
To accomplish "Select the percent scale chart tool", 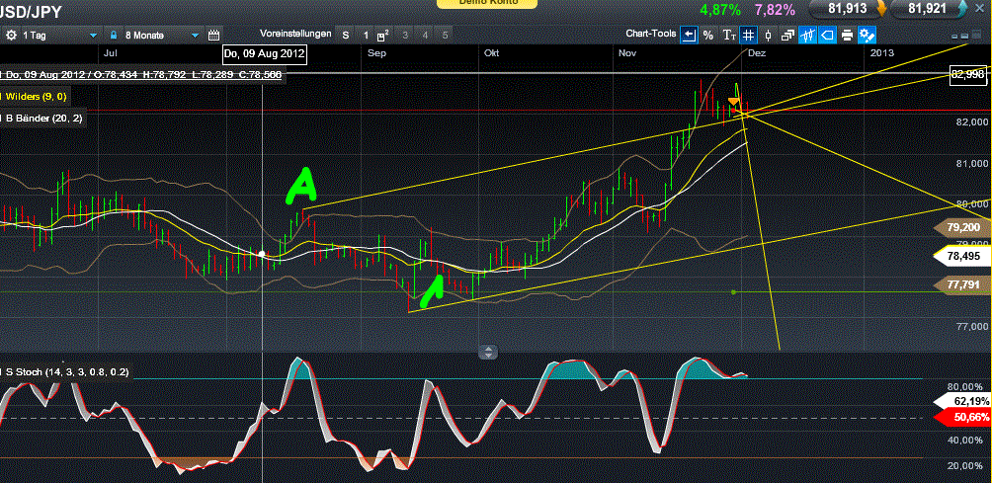I will tap(708, 35).
